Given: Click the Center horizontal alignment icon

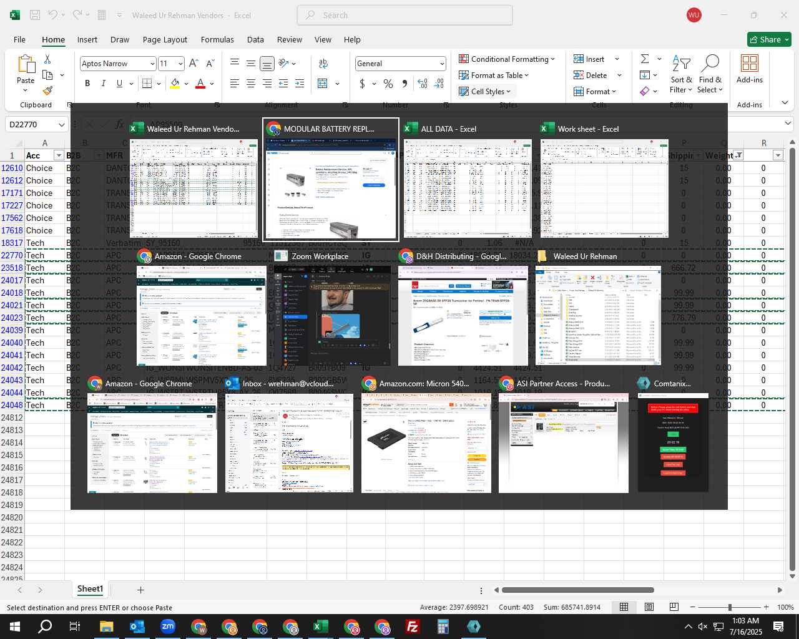Looking at the screenshot, I should tap(251, 84).
